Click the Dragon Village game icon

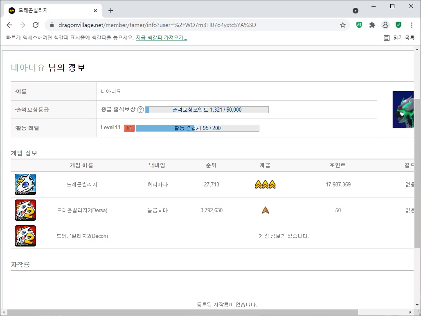25,184
